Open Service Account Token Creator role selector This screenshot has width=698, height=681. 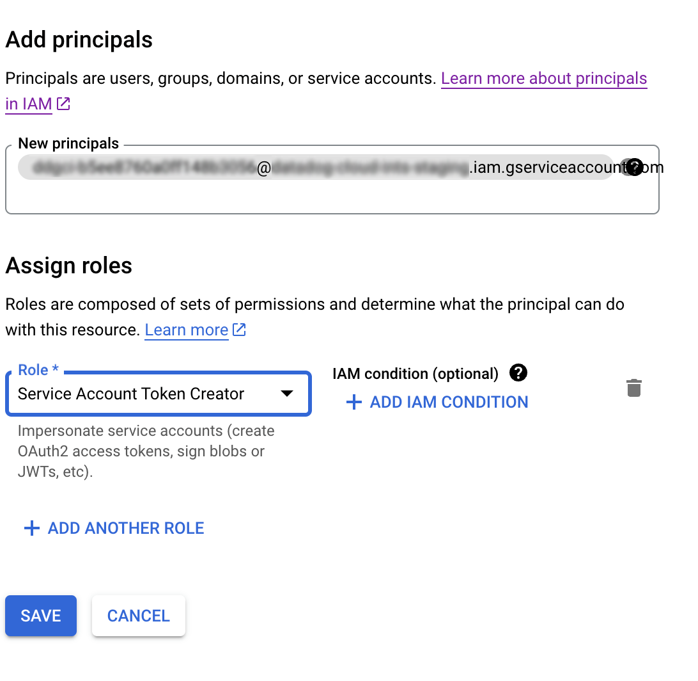(159, 394)
